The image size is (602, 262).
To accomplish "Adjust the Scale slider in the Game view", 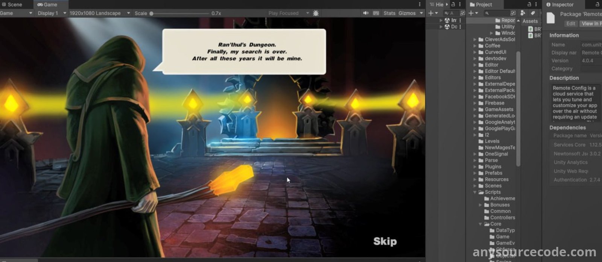I will [x=152, y=13].
